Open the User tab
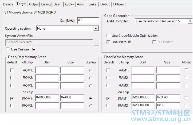The image size is (193, 125). pos(57,4)
